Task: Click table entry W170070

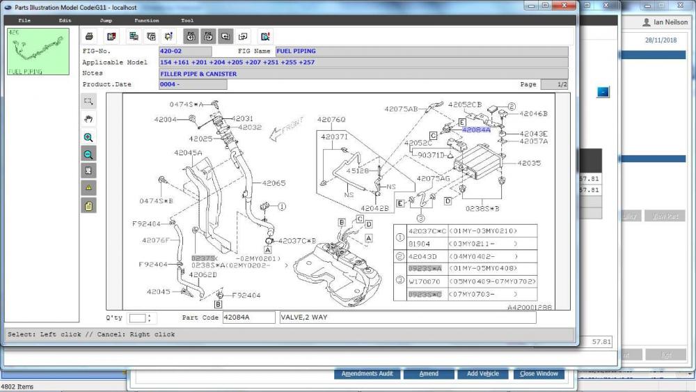Action: [x=425, y=281]
